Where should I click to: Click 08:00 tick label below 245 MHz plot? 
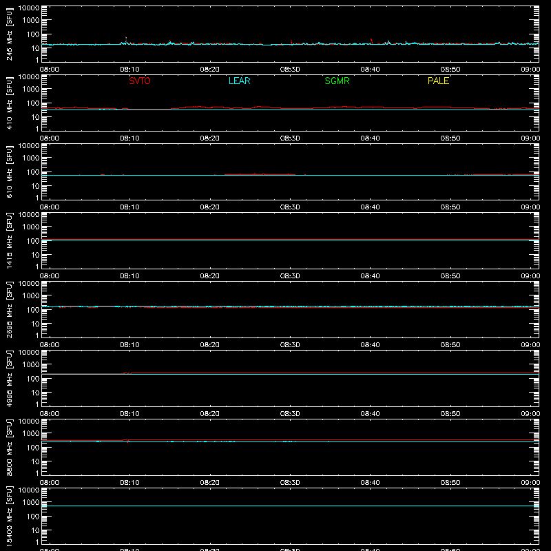click(50, 70)
